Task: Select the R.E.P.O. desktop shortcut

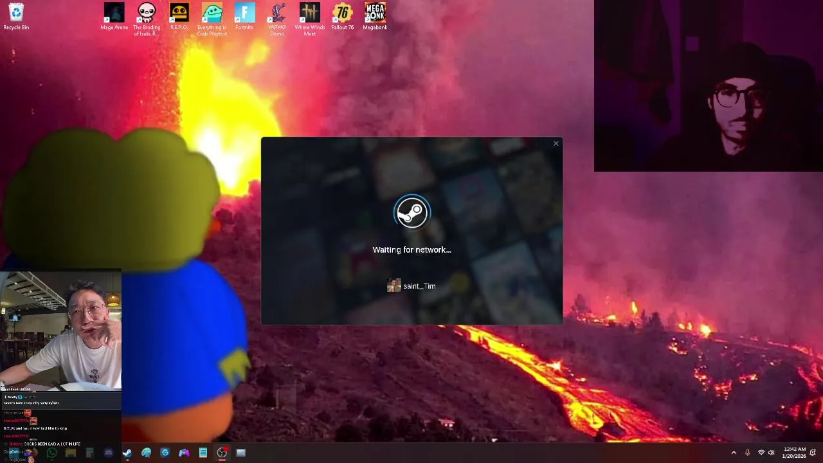Action: (179, 17)
